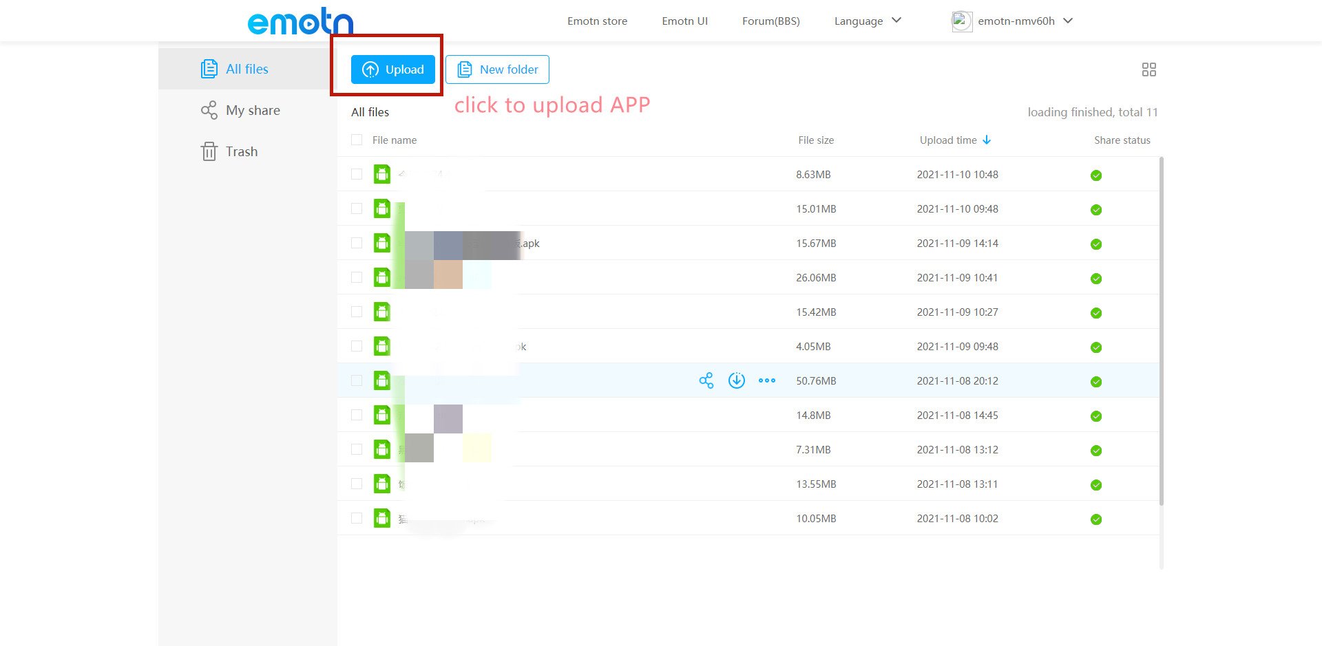Click the user avatar image
1322x646 pixels.
coord(961,21)
